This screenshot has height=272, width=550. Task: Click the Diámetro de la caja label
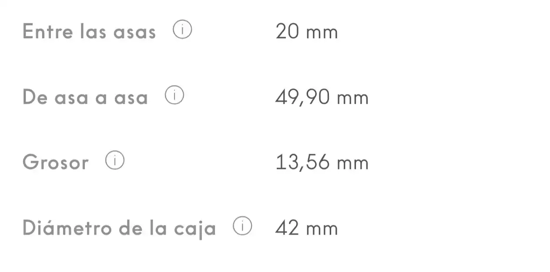[x=119, y=229]
